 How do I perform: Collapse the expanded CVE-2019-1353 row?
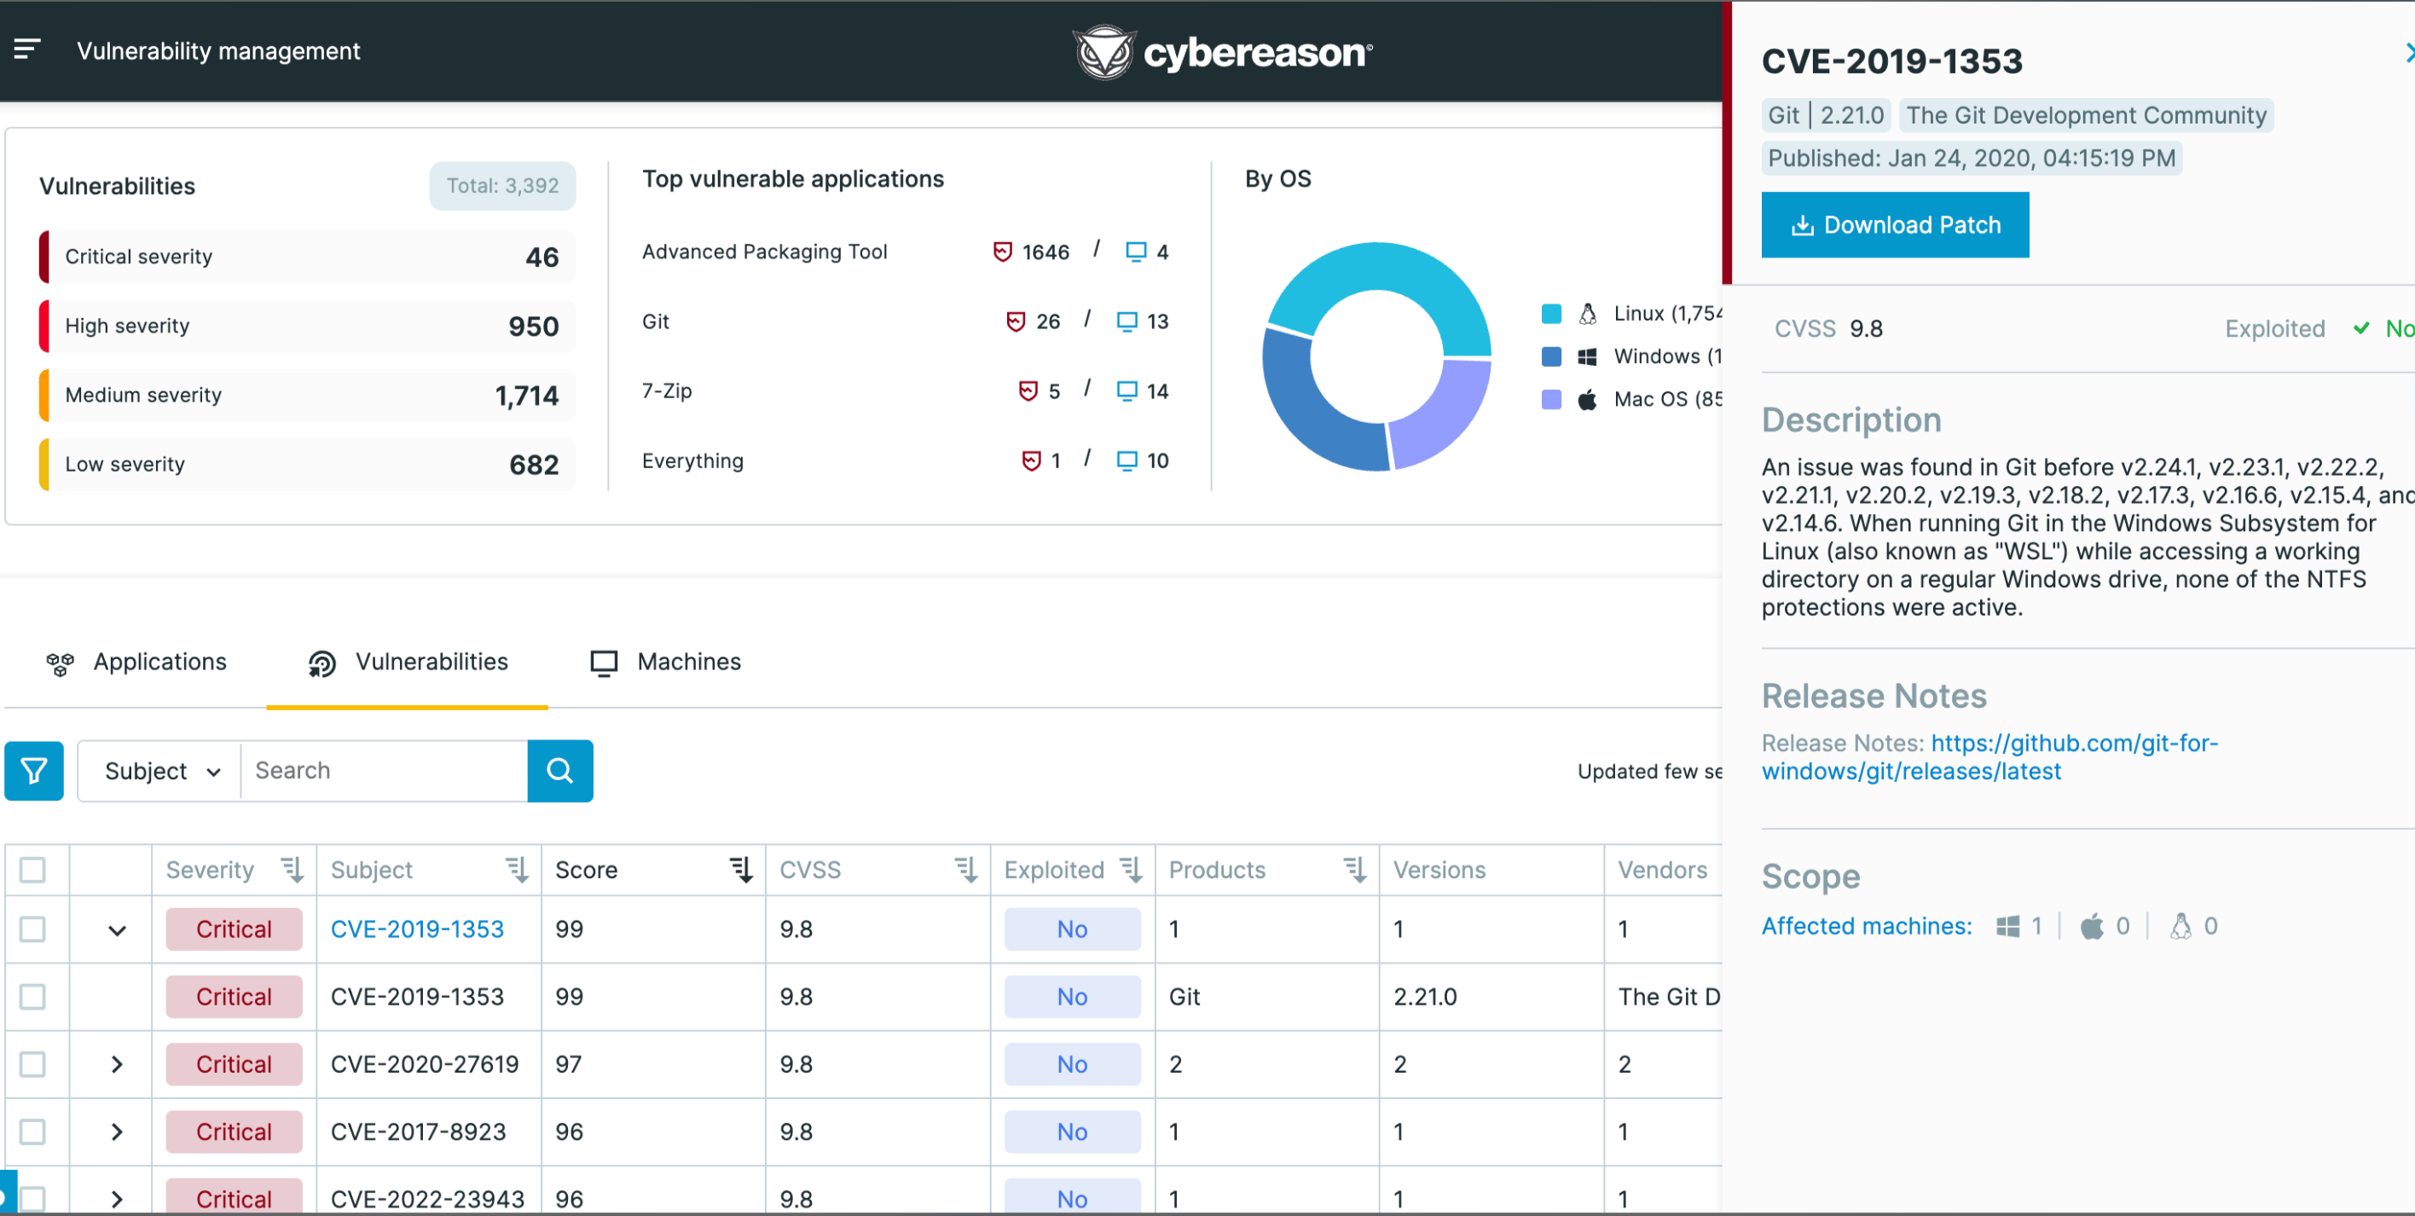point(116,930)
